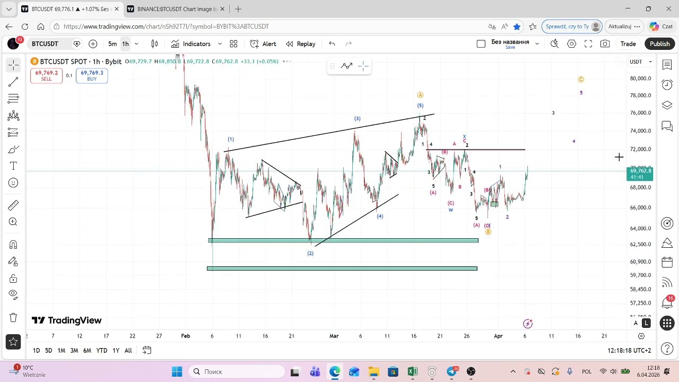Toggle the layout name checkbox square

point(481,44)
